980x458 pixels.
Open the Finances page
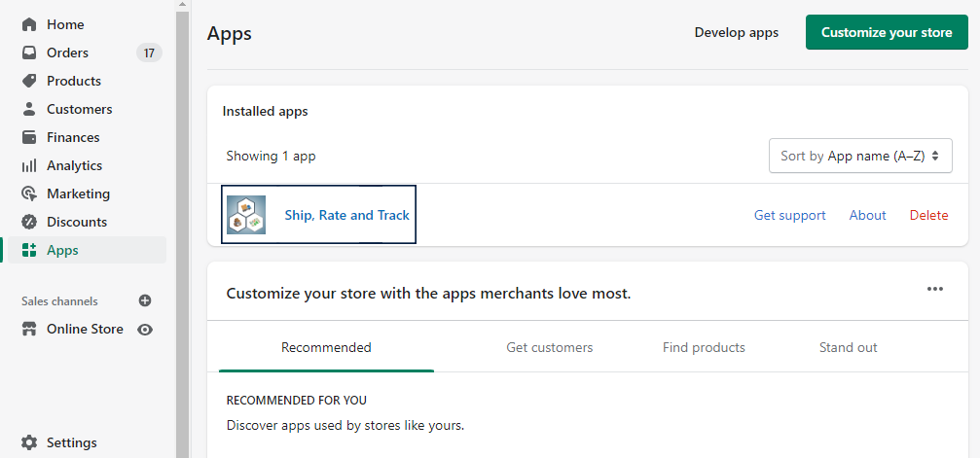coord(73,137)
